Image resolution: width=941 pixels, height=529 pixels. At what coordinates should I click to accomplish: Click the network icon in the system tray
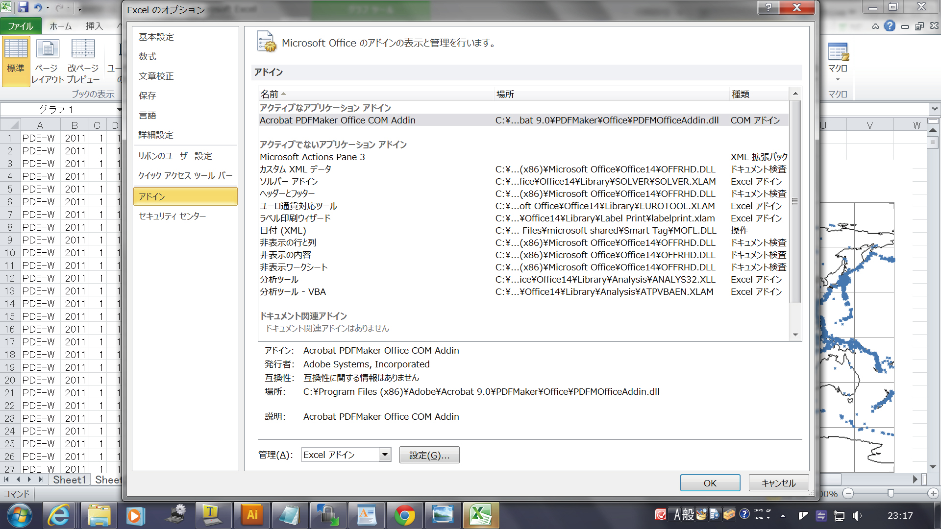click(x=839, y=516)
